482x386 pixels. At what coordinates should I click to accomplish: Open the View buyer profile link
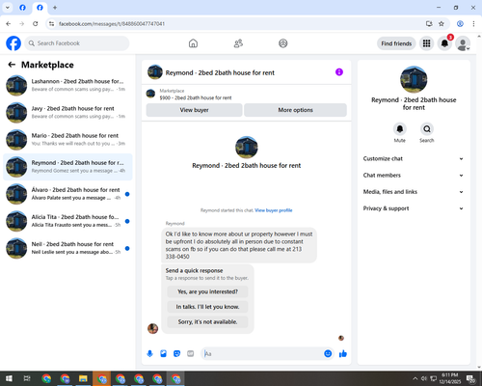pyautogui.click(x=274, y=210)
